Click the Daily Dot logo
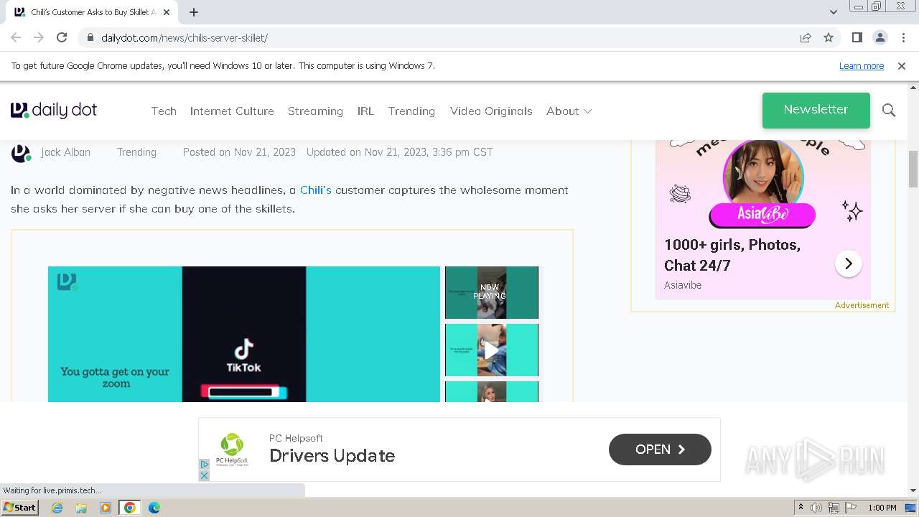 pos(54,110)
